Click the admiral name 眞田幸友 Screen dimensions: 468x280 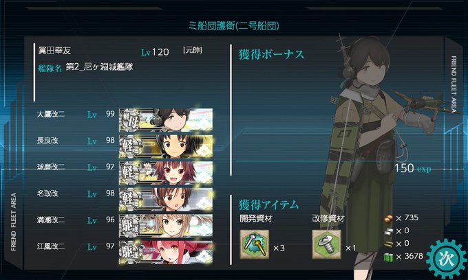tap(54, 51)
